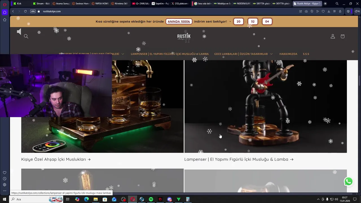Open sidebar heart favorites icon

[x=5, y=173]
